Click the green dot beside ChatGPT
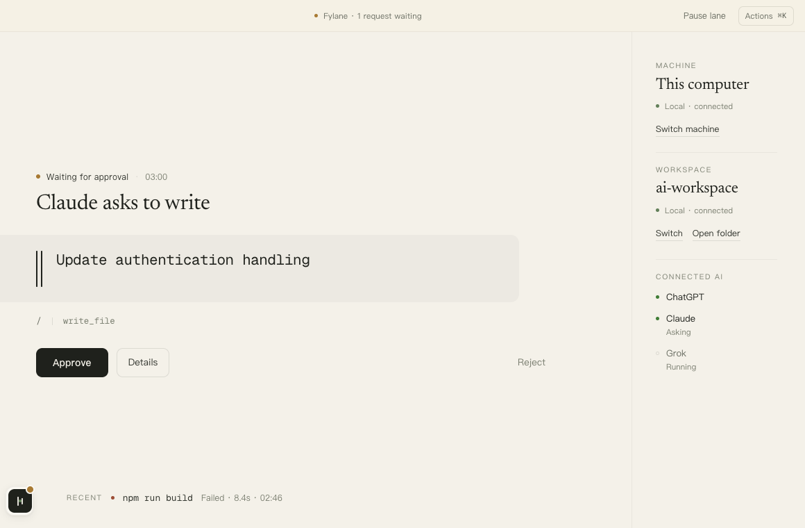Viewport: 805px width, 528px height. point(658,297)
